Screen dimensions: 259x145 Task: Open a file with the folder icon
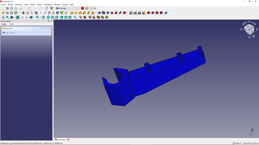pos(7,8)
